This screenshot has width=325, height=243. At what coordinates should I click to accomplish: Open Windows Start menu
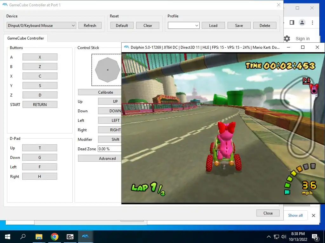tap(8, 237)
